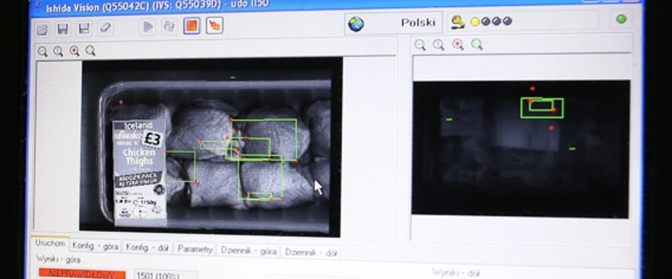
Task: Switch to the Parametry tab
Action: pyautogui.click(x=195, y=249)
